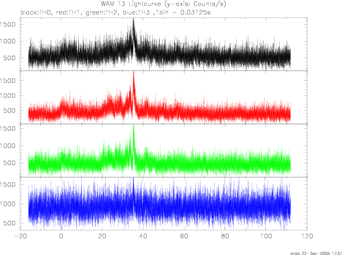
Task: Click the "1000" label of the red TH1 panel
Action: point(8,96)
